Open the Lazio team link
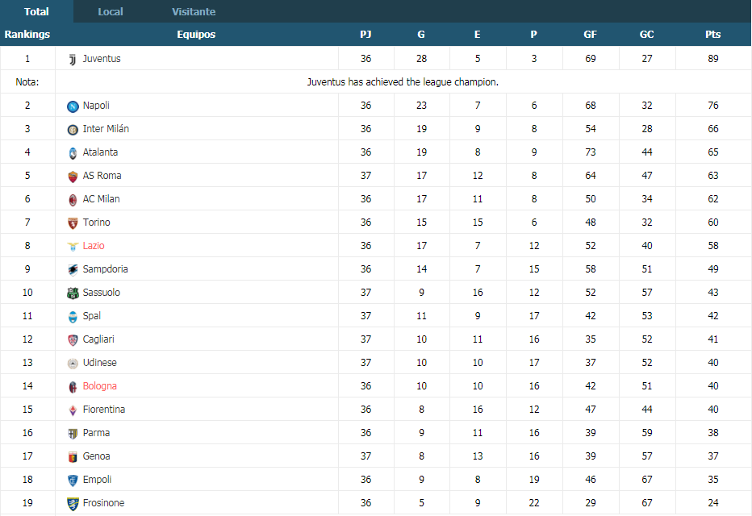This screenshot has height=516, width=752. [x=94, y=246]
